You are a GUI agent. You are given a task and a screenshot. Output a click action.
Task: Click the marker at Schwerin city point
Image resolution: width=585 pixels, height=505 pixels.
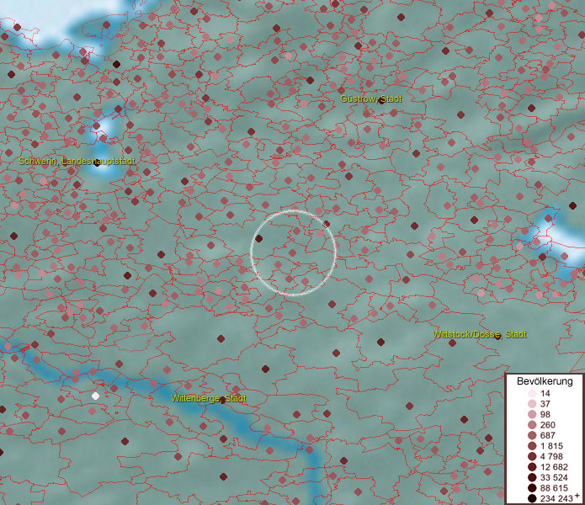point(97,163)
